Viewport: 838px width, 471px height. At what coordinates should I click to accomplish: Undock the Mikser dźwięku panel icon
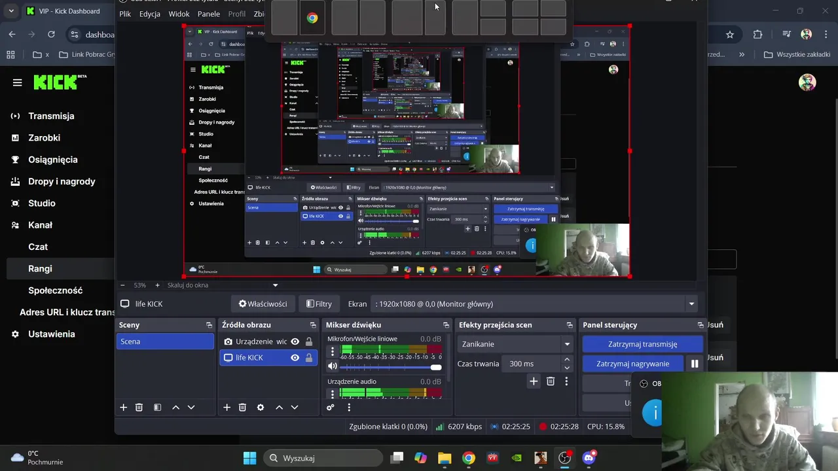tap(446, 324)
